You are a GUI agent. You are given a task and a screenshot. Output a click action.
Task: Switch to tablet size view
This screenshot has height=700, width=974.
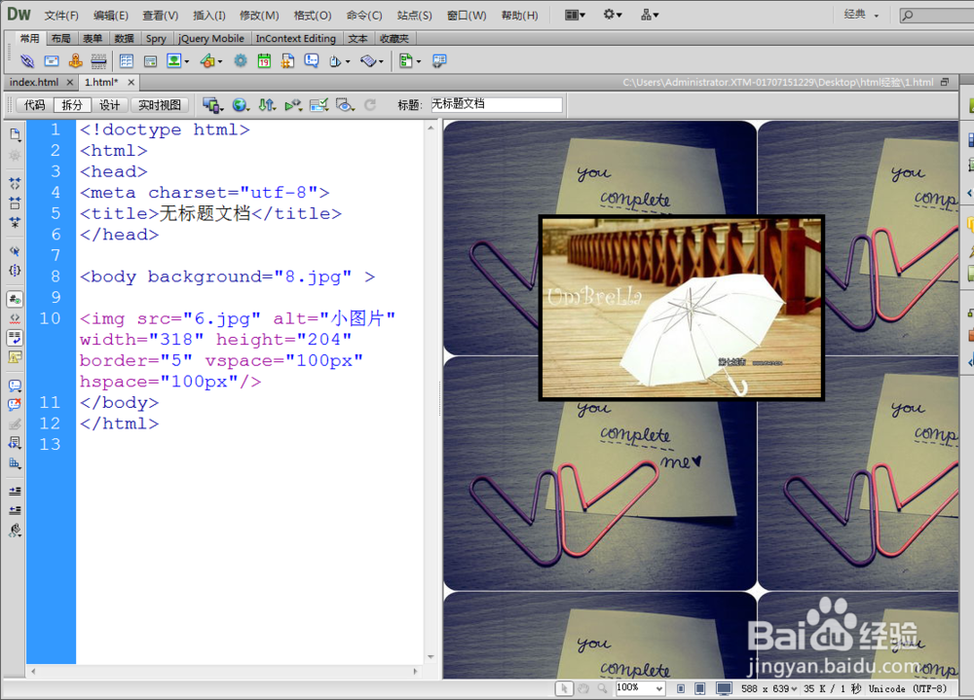(700, 688)
